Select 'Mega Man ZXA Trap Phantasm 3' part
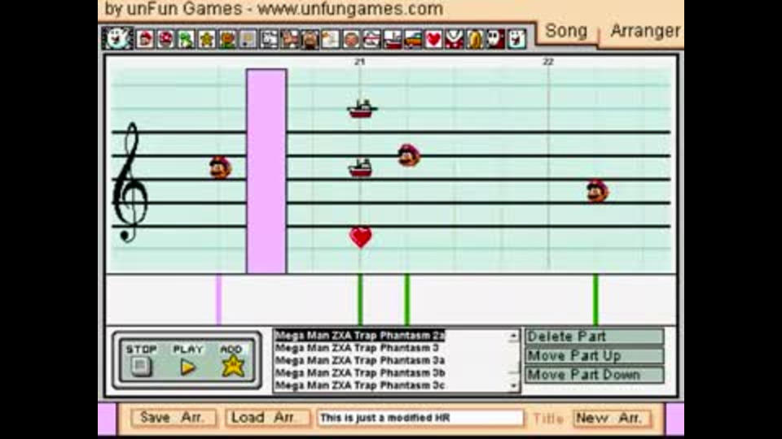Image resolution: width=782 pixels, height=439 pixels. coord(357,348)
